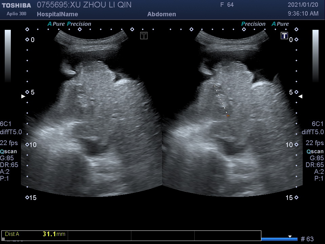Click the left diffT5.0 frequency setting
This screenshot has width=325, height=244.
pos(11,132)
